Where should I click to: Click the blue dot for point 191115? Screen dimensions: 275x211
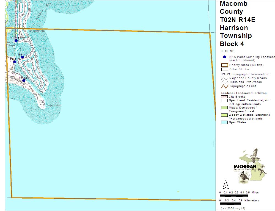tap(15, 62)
